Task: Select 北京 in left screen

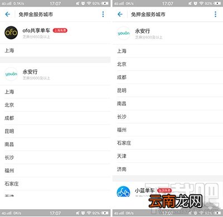Action: click(x=55, y=105)
